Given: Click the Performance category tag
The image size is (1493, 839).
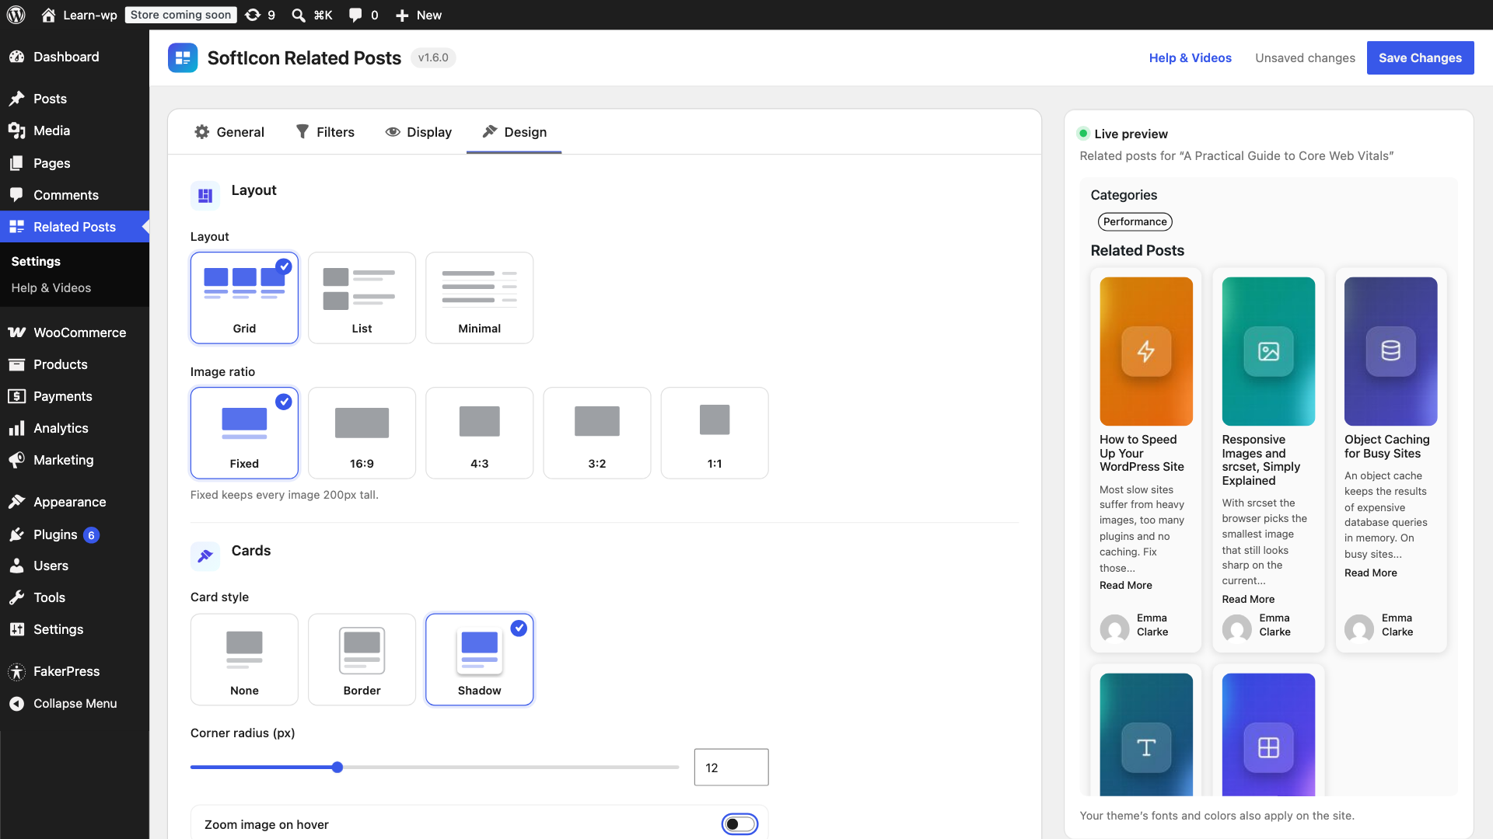Looking at the screenshot, I should pos(1135,221).
